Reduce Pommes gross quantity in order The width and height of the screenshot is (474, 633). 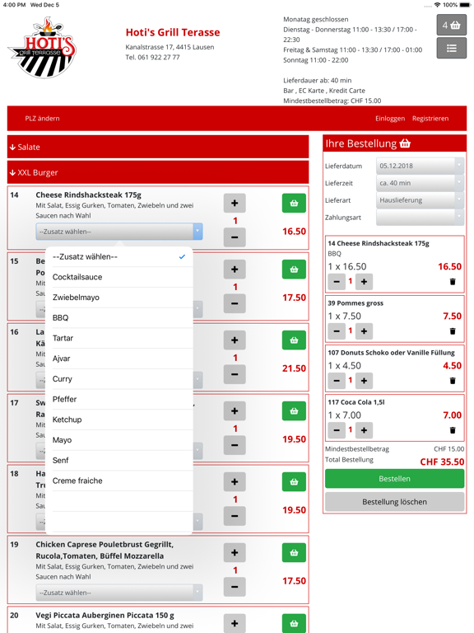[x=337, y=331]
